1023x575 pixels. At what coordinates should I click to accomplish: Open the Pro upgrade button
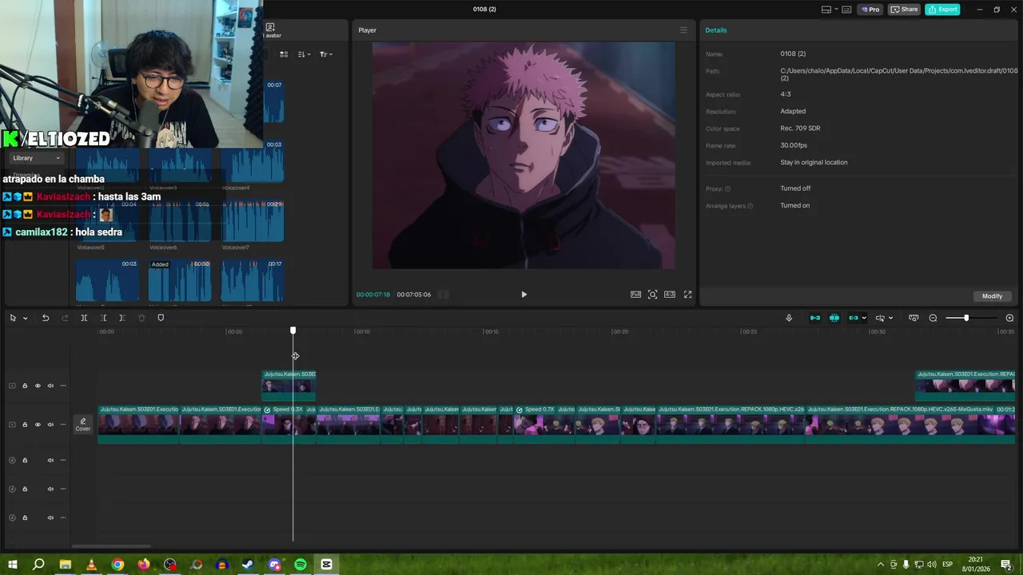pyautogui.click(x=870, y=10)
